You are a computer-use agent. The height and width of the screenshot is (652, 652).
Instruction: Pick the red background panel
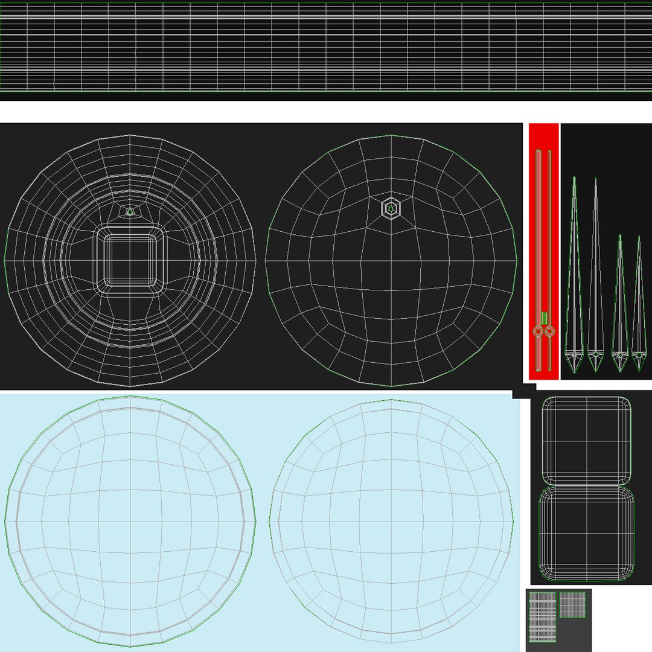(543, 251)
